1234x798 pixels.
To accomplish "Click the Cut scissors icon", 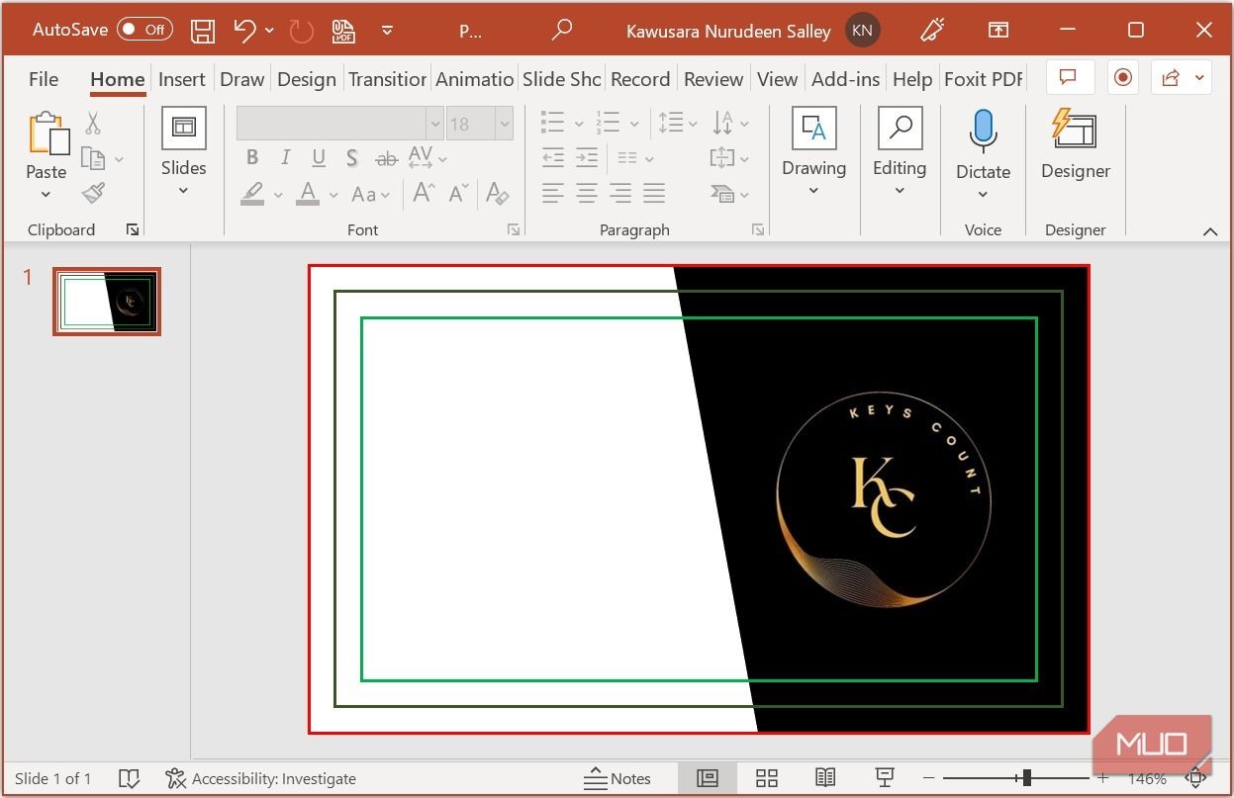I will point(93,123).
